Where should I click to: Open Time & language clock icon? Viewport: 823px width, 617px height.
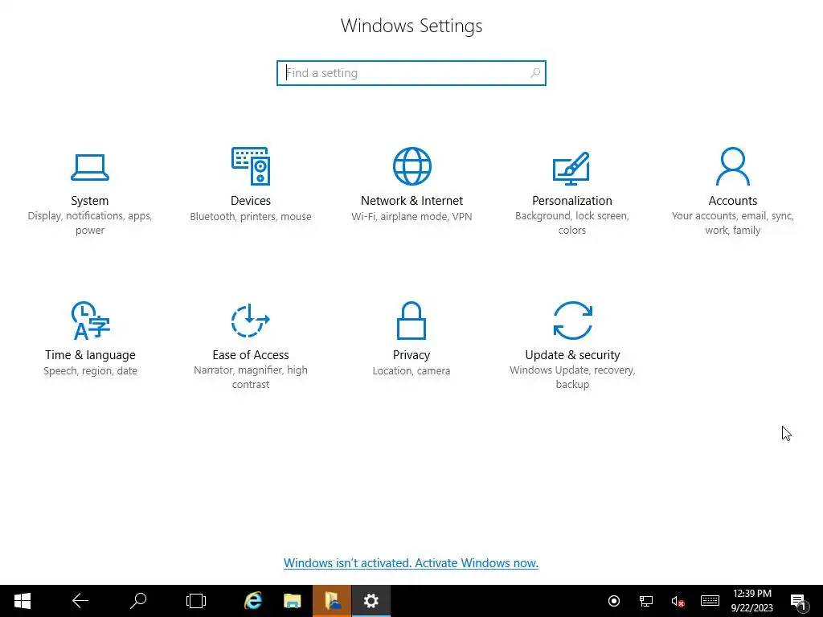(x=90, y=321)
